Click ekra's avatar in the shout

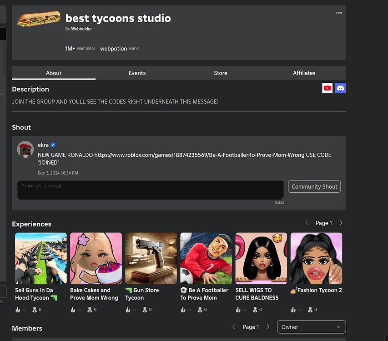click(25, 149)
